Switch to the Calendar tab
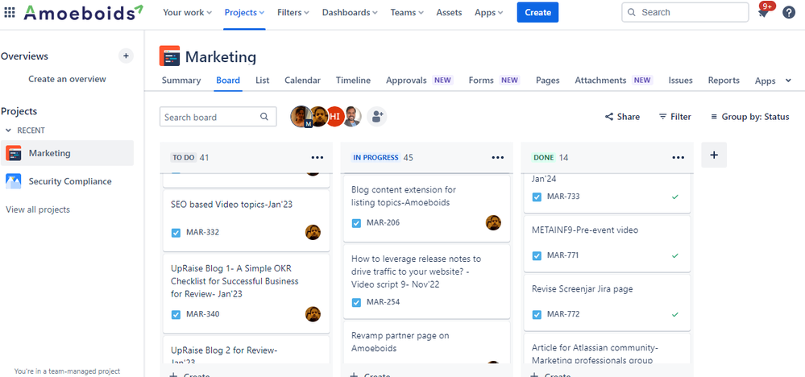This screenshot has height=377, width=805. point(302,80)
